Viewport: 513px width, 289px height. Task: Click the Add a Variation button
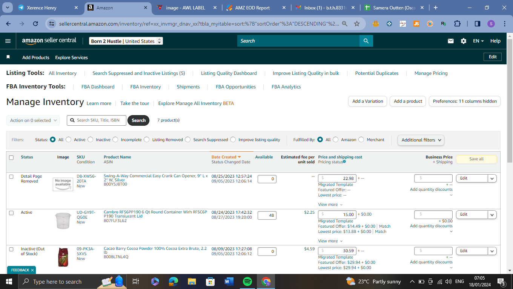coord(368,101)
